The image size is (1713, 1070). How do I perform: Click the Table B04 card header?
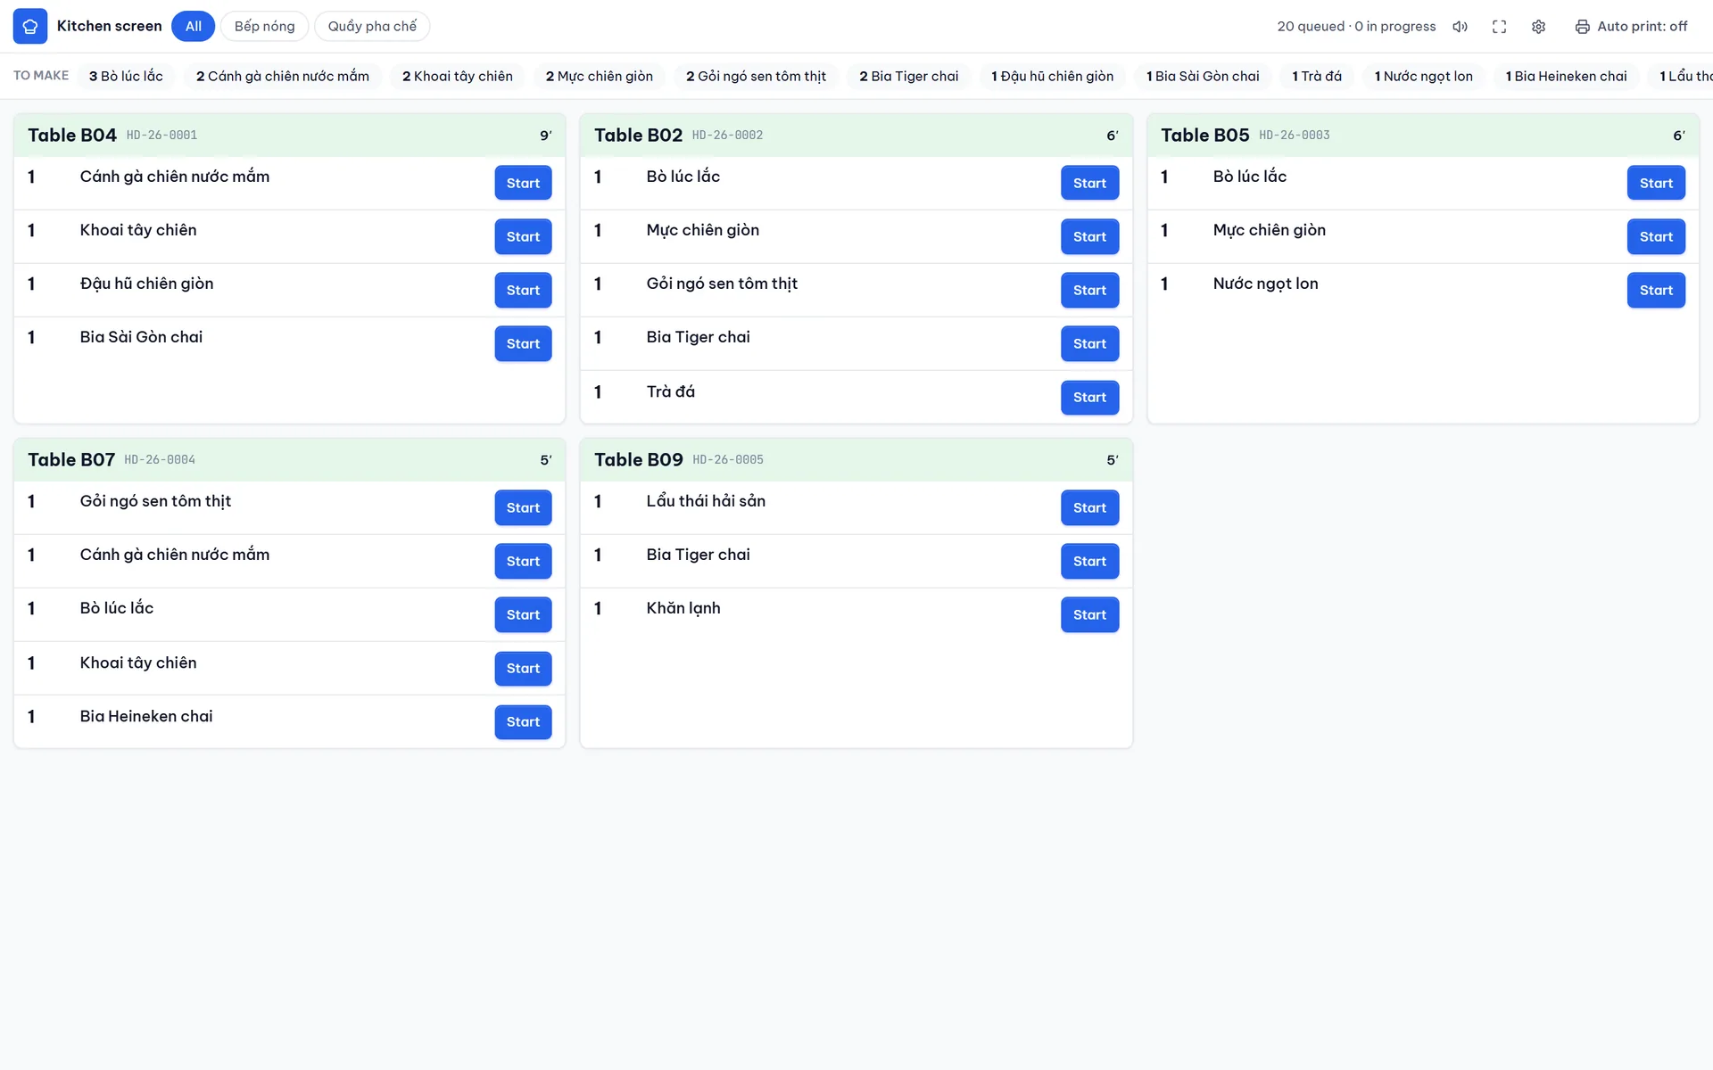pos(289,136)
